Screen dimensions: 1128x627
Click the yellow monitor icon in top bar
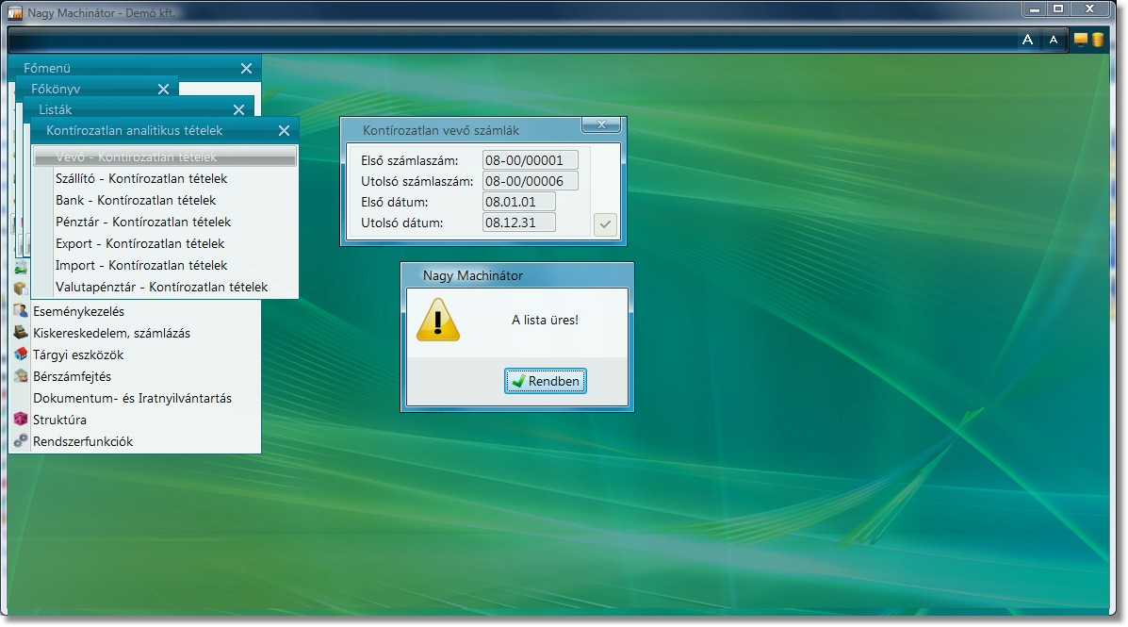tap(1081, 40)
